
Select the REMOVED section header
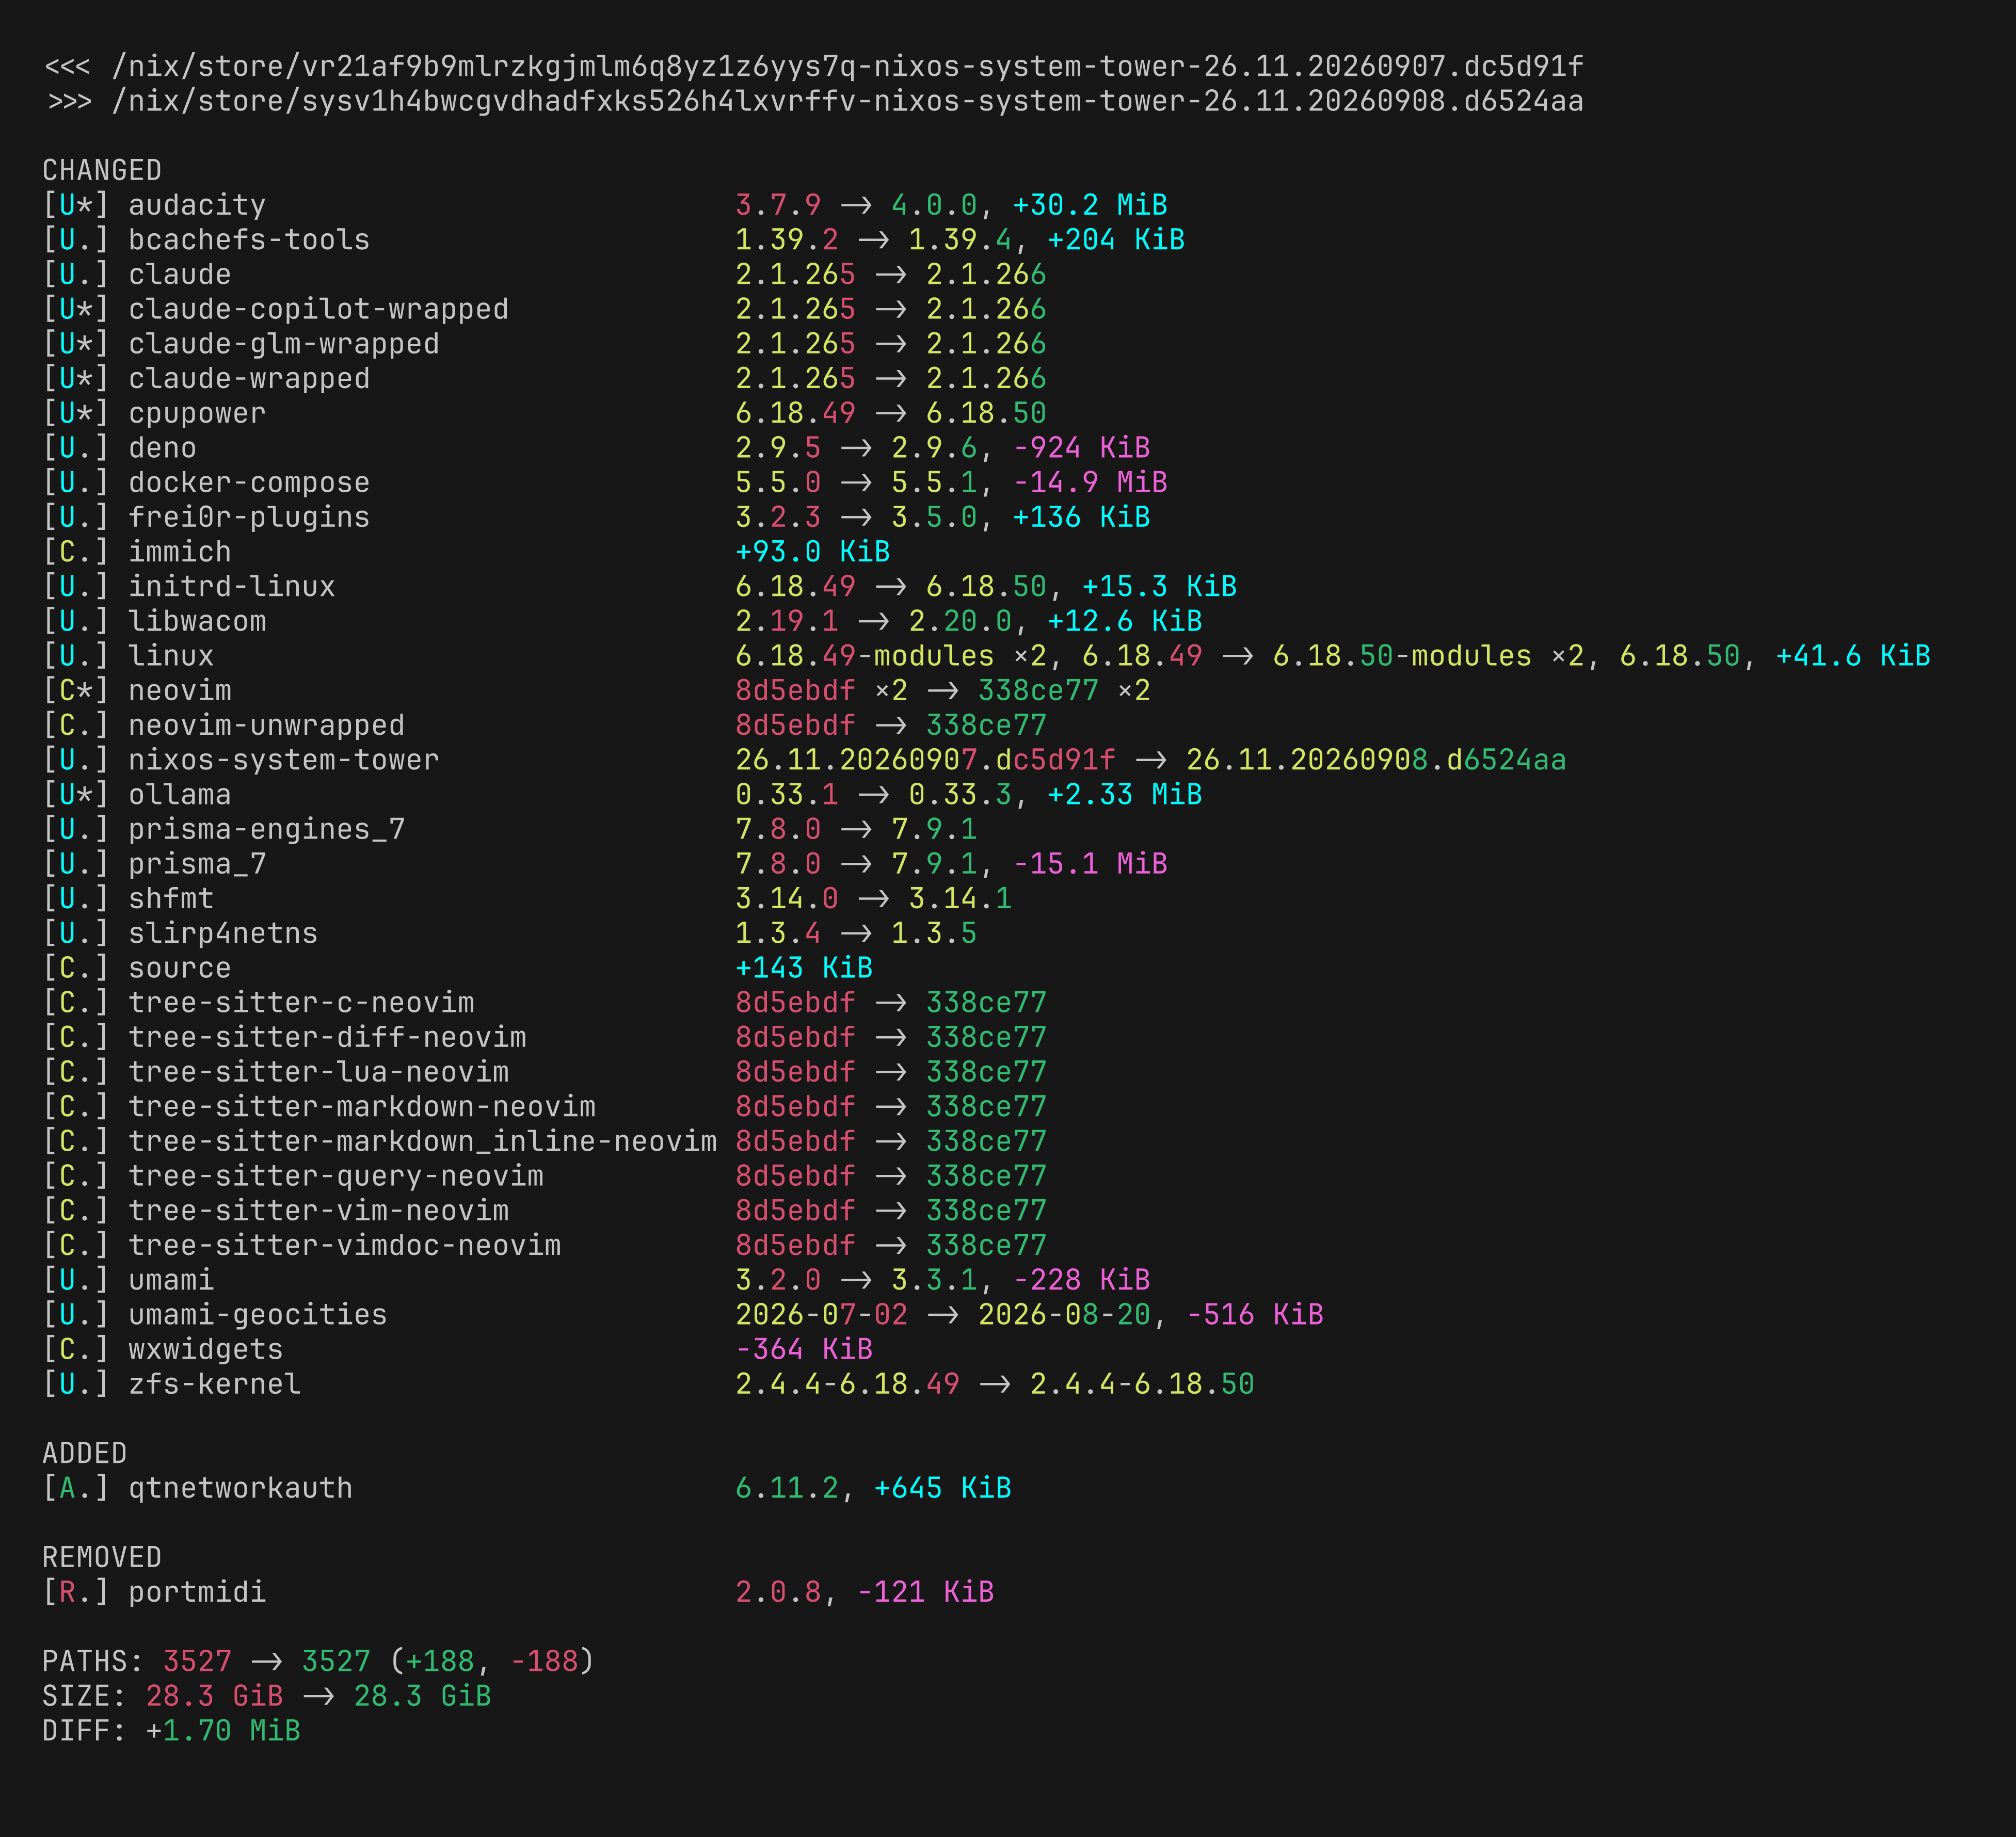102,1557
